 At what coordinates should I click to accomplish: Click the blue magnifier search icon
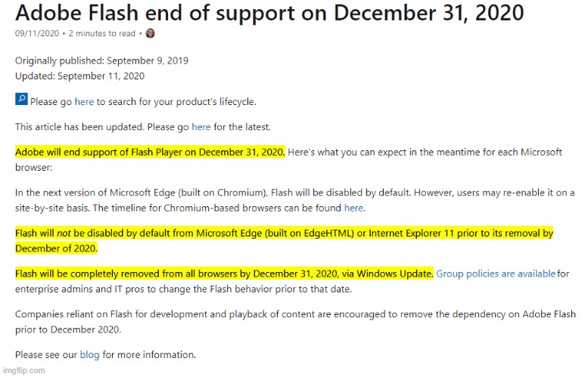(x=21, y=99)
